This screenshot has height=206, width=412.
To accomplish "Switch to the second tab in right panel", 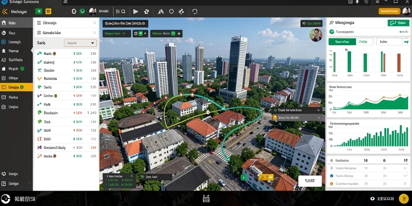I will click(365, 41).
